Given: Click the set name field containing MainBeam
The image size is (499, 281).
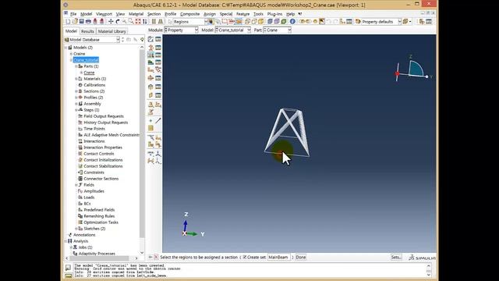Looking at the screenshot, I should point(279,257).
